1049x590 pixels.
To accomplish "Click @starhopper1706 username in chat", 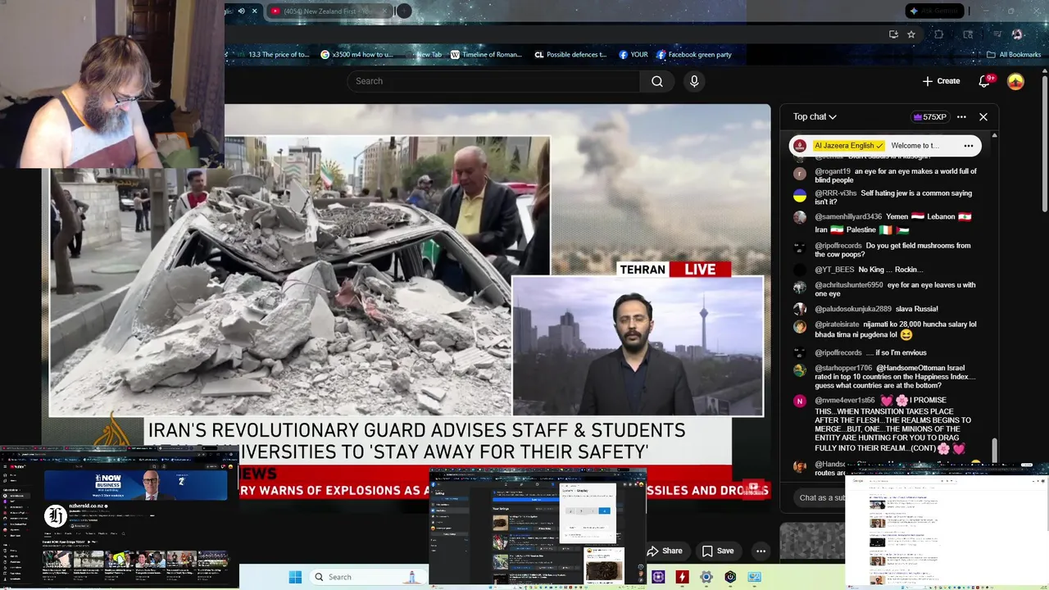I will click(843, 368).
